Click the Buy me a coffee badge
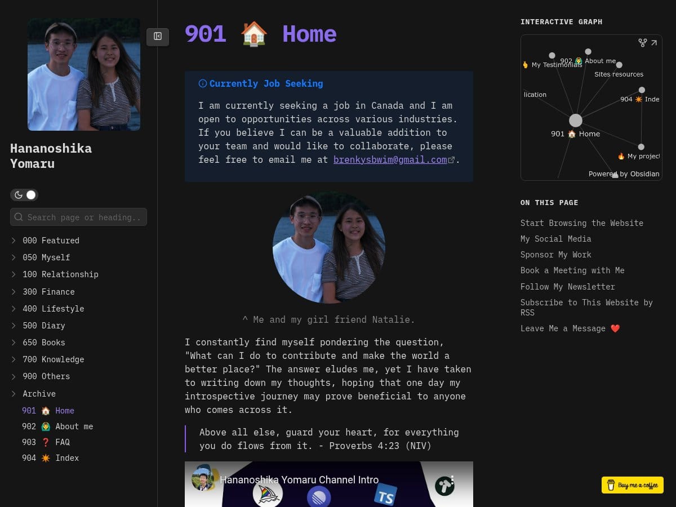This screenshot has height=507, width=676. (632, 485)
